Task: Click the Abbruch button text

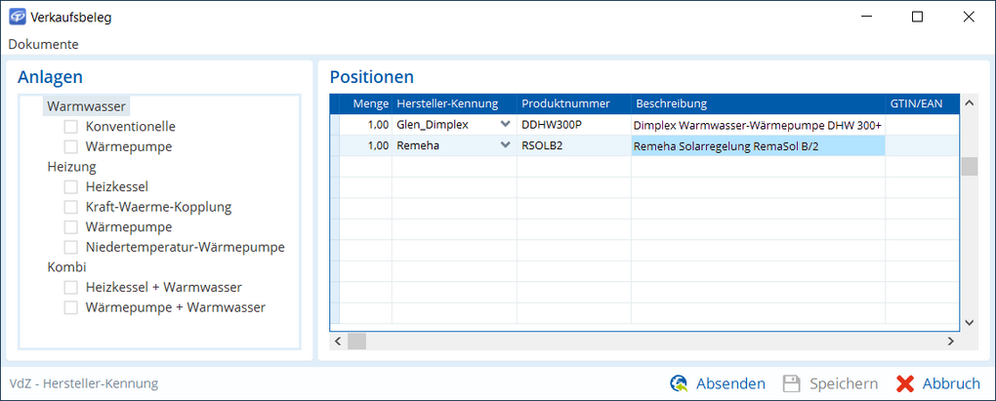Action: [x=951, y=383]
